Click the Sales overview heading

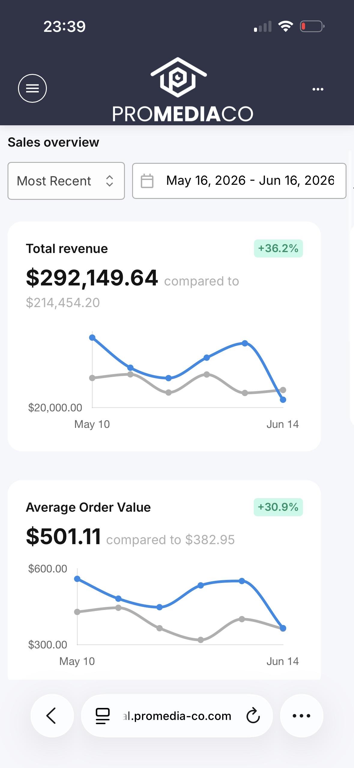(53, 142)
